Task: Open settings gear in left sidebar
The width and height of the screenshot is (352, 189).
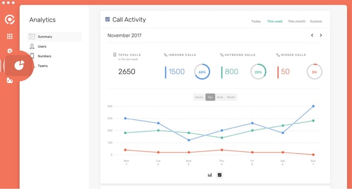Action: pos(10,51)
